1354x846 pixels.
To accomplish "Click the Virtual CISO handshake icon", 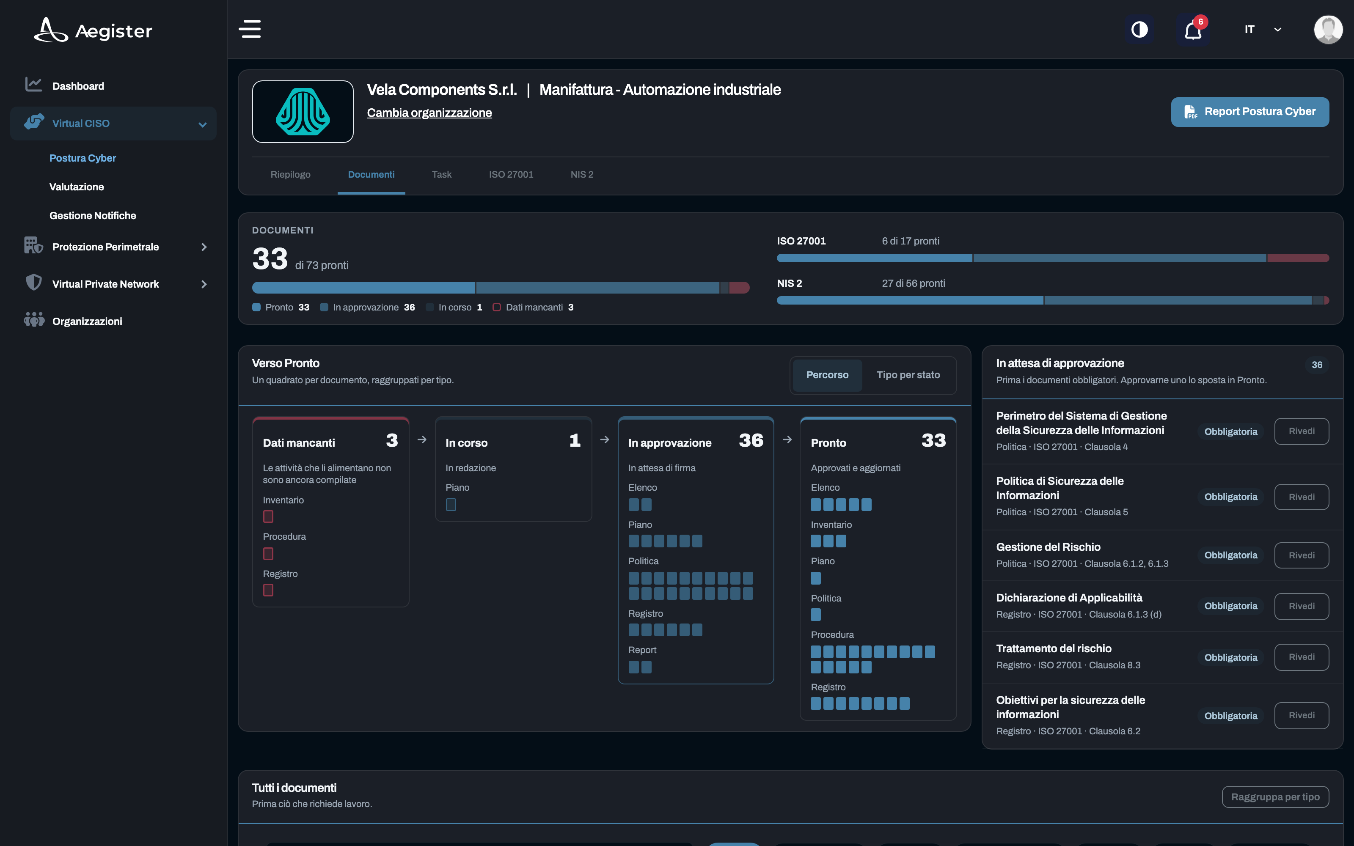I will click(x=34, y=123).
